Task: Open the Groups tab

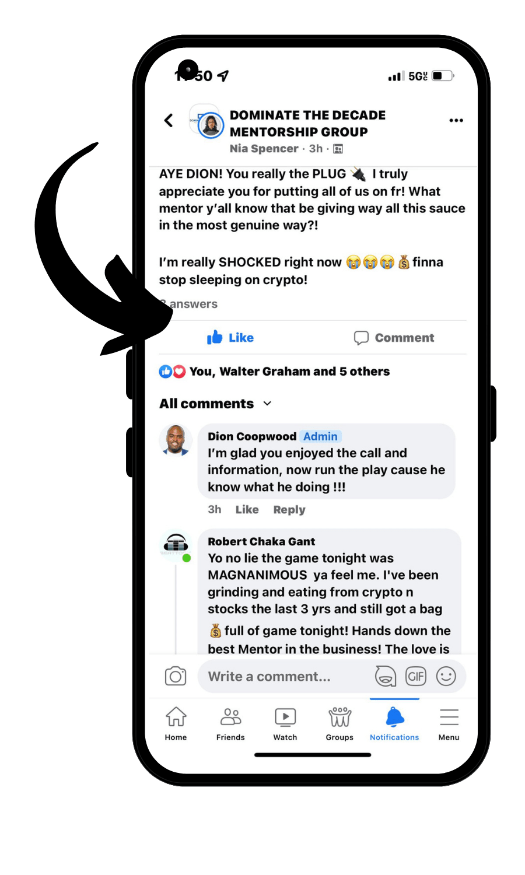Action: pos(339,723)
